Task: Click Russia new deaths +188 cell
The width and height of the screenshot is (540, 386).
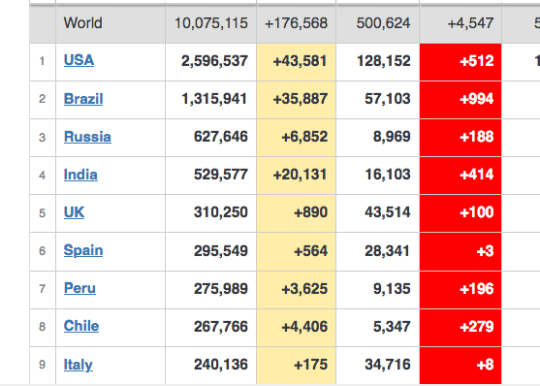Action: click(x=461, y=138)
